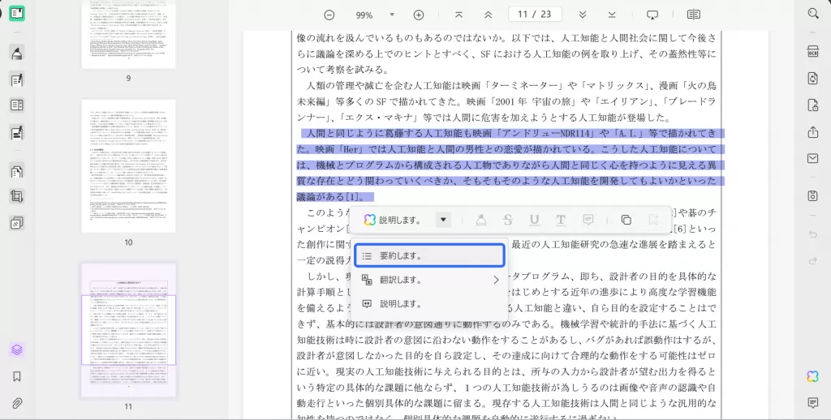Start slideshow presentation mode
The image size is (831, 420).
tap(652, 15)
